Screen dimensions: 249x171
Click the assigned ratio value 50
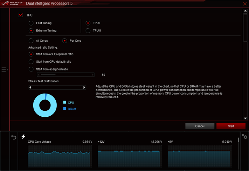point(103,75)
